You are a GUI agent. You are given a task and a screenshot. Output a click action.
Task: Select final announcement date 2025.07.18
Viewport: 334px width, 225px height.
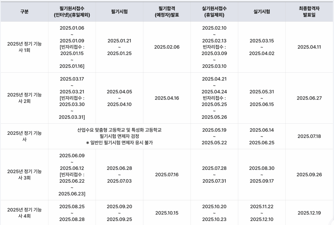click(309, 136)
